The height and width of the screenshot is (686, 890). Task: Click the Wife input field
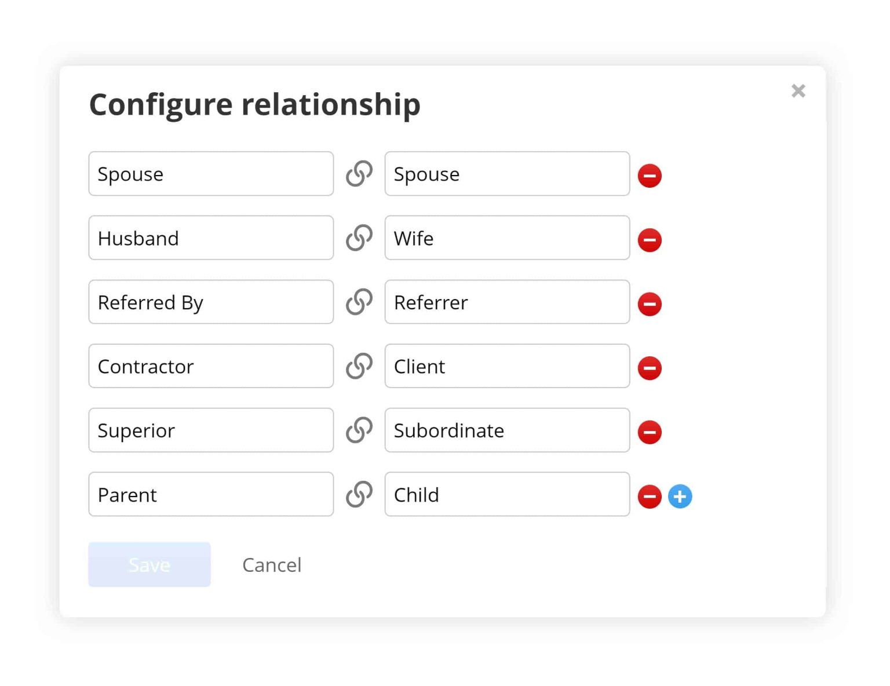click(x=507, y=238)
